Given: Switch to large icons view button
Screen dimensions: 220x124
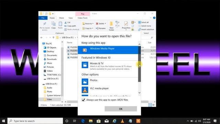Looking at the screenshot, I should click(x=154, y=105).
